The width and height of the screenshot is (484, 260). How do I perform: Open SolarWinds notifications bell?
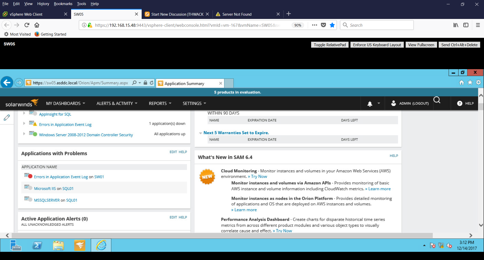coord(370,103)
